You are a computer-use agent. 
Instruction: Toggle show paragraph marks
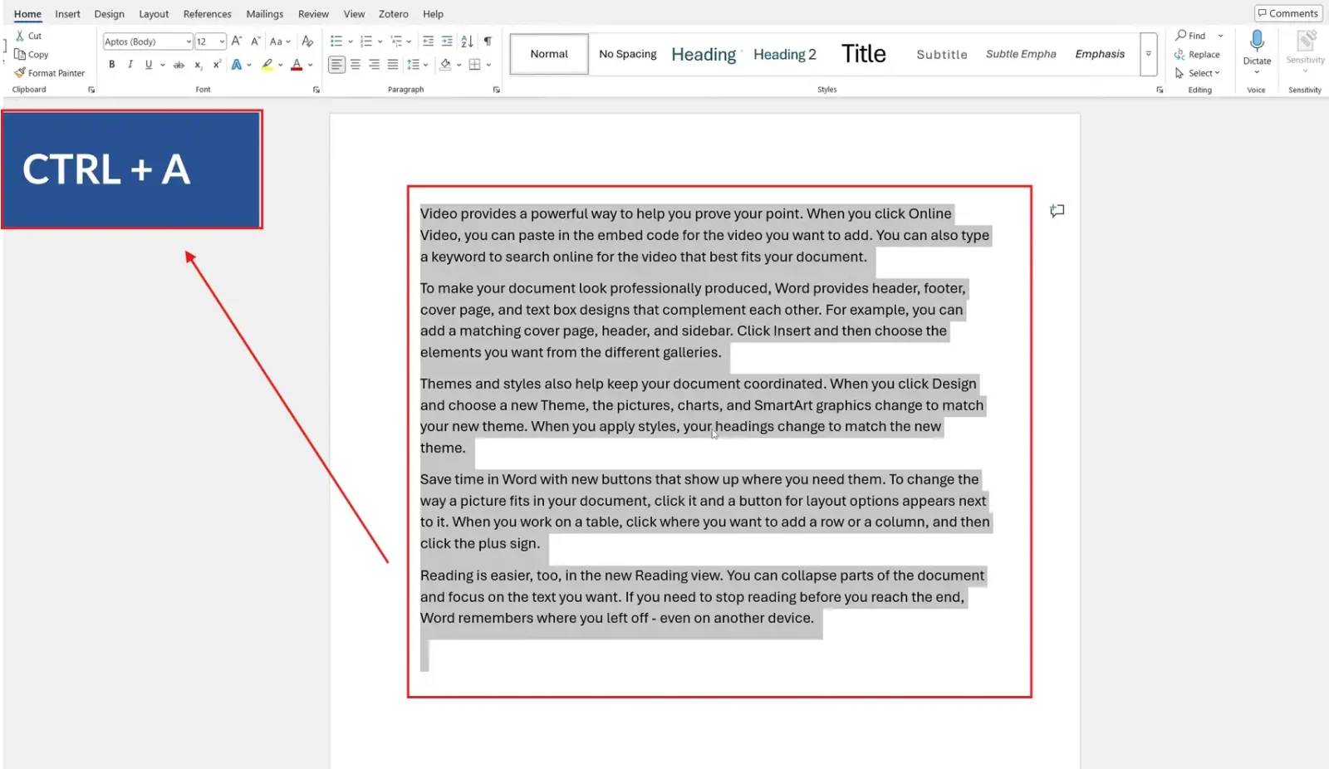pos(488,41)
